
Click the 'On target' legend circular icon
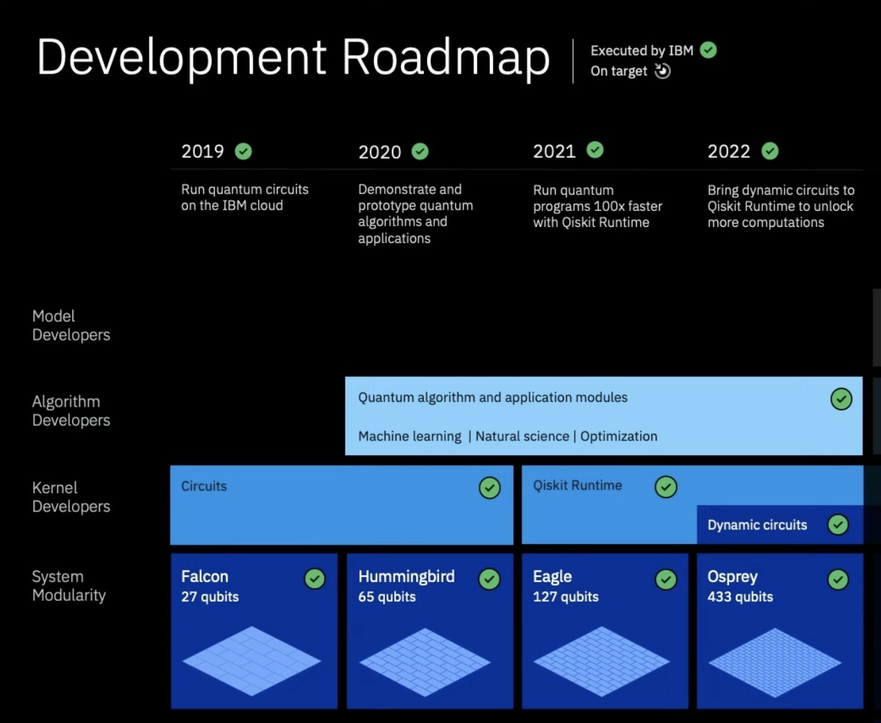pos(662,71)
